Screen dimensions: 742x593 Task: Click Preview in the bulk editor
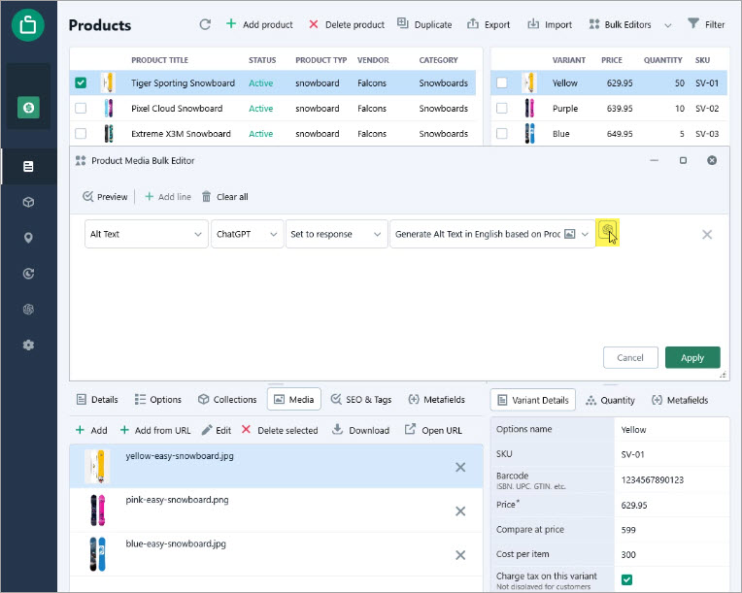tap(105, 197)
